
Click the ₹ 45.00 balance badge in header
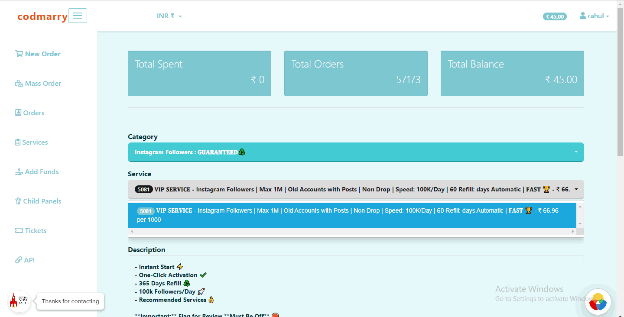555,16
